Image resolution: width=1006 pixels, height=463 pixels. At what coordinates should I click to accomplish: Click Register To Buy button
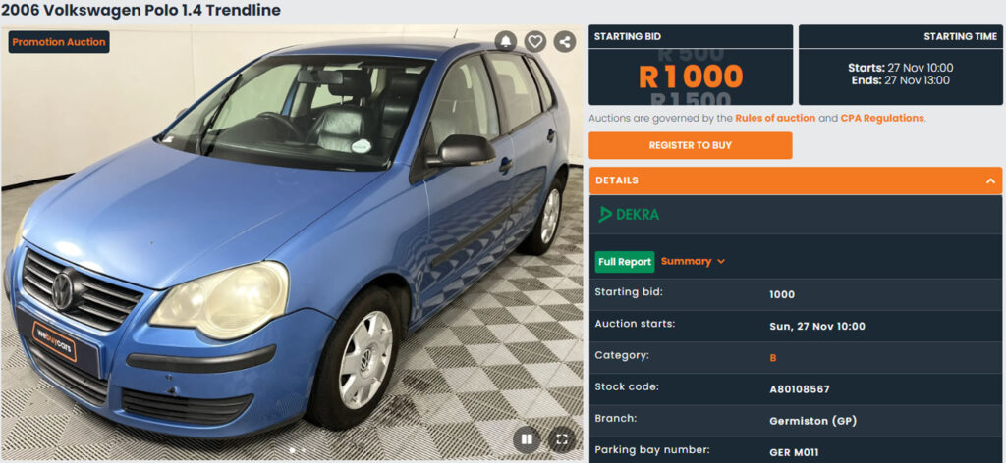(691, 145)
